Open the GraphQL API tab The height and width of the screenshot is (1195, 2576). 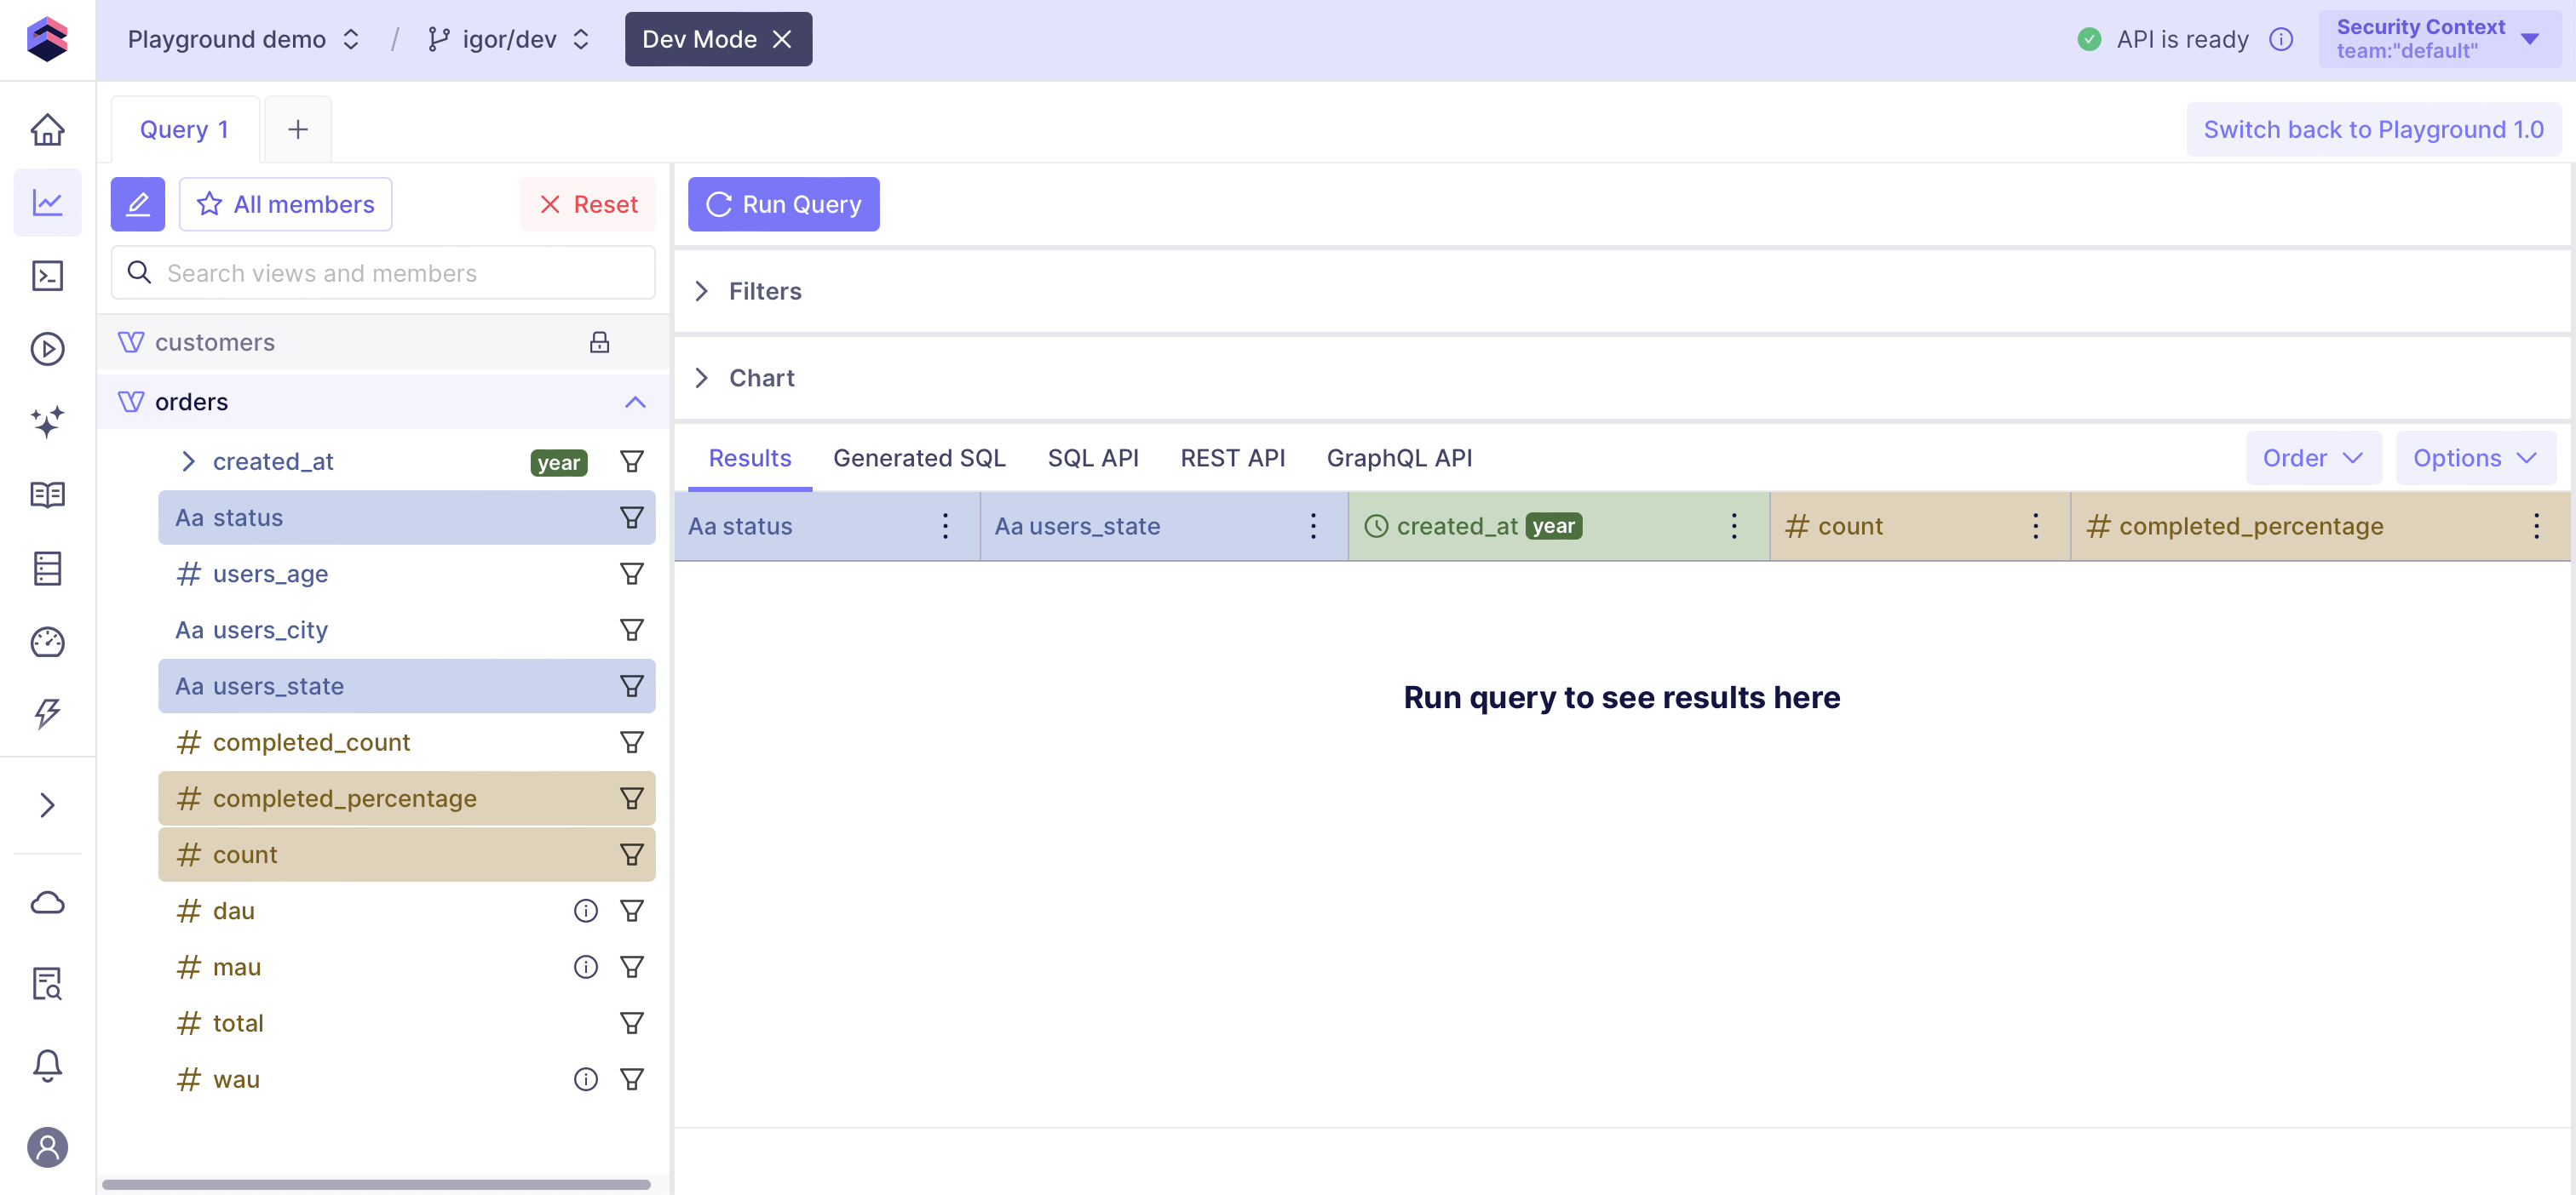click(1398, 458)
